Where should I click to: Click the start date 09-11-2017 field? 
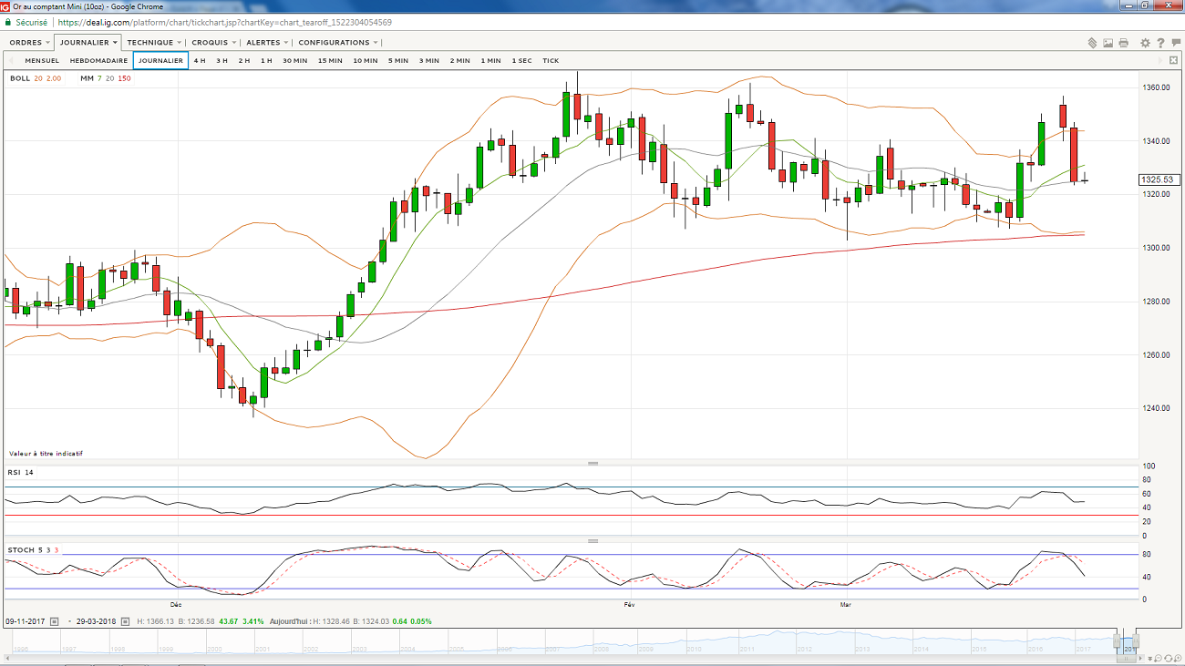click(x=26, y=621)
